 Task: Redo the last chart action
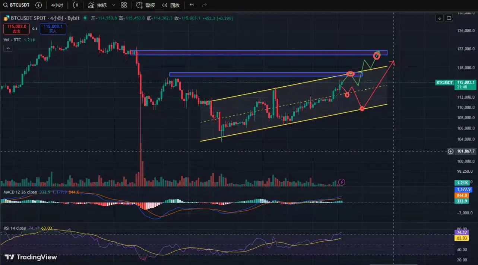click(204, 5)
